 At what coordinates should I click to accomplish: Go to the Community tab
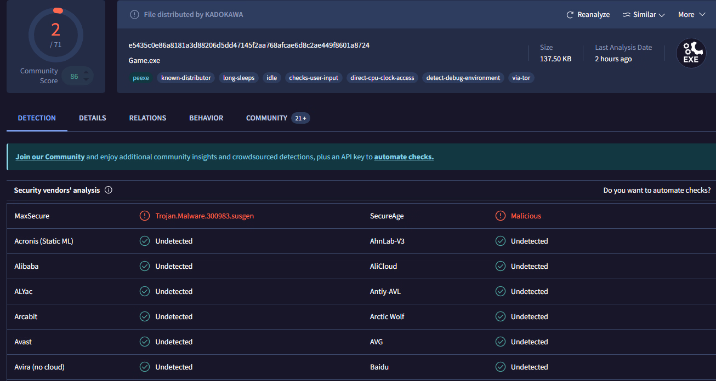[266, 118]
